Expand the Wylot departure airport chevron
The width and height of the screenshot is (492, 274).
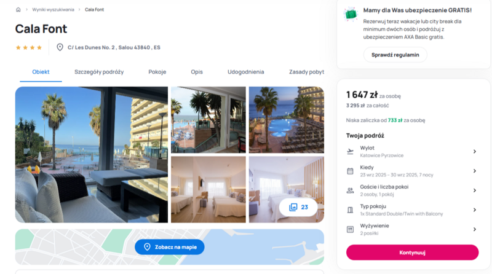click(475, 152)
